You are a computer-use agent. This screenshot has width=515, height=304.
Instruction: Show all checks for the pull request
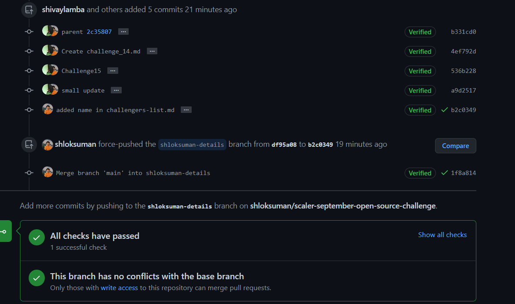click(x=442, y=235)
